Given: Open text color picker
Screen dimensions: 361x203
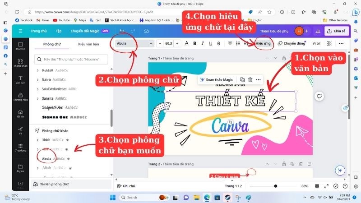Looking at the screenshot, I should (x=187, y=43).
